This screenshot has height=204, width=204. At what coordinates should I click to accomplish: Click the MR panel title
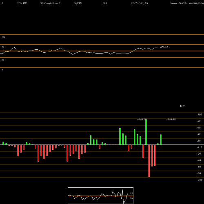coord(182,106)
